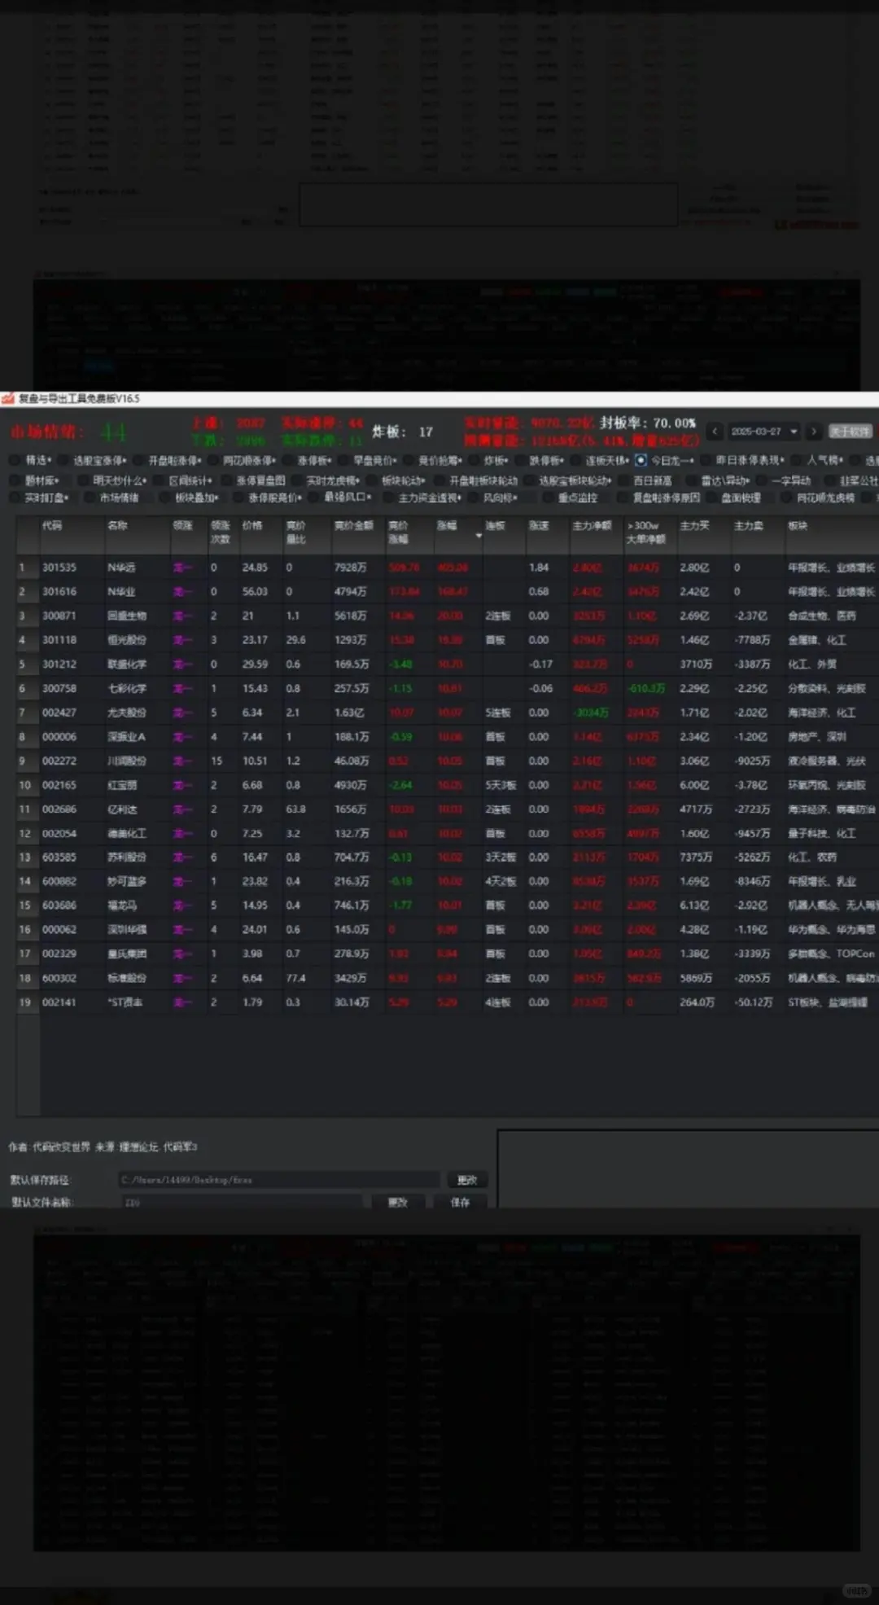Focus the 默认文件名称 input field
The width and height of the screenshot is (879, 1605).
pos(242,1203)
